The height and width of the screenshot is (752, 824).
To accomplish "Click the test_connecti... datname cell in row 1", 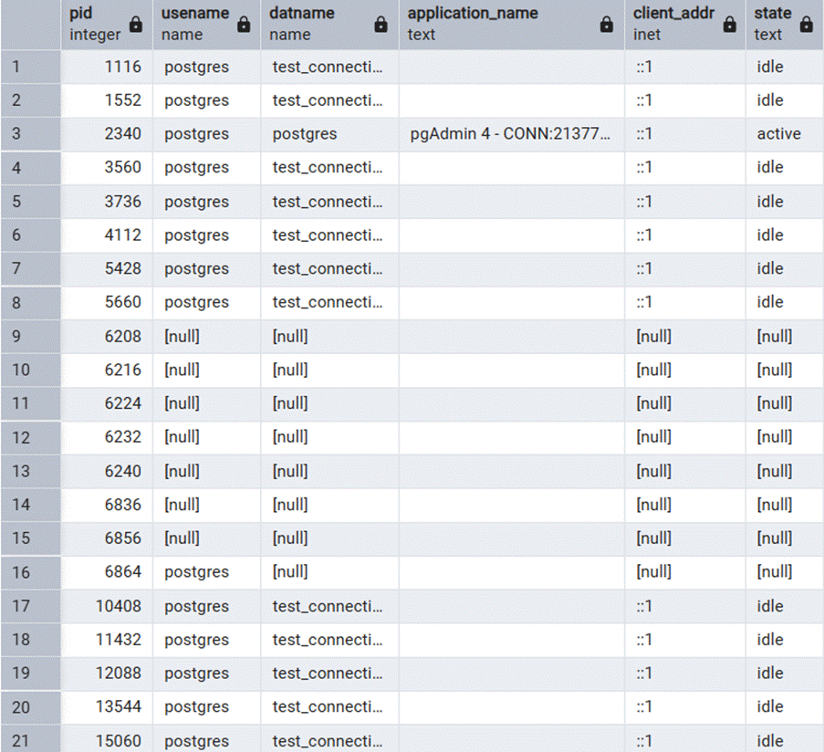I will pos(329,67).
